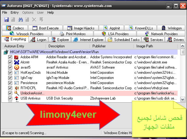
Task: Switch to the Explorer tab
Action: coord(60,40)
